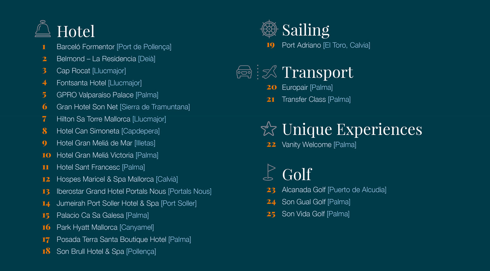Image resolution: width=490 pixels, height=271 pixels.
Task: Select the Hotel section heading
Action: tap(76, 31)
